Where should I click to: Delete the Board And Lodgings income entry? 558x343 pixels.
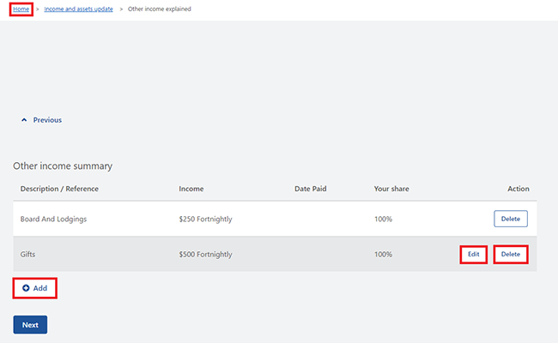[510, 219]
